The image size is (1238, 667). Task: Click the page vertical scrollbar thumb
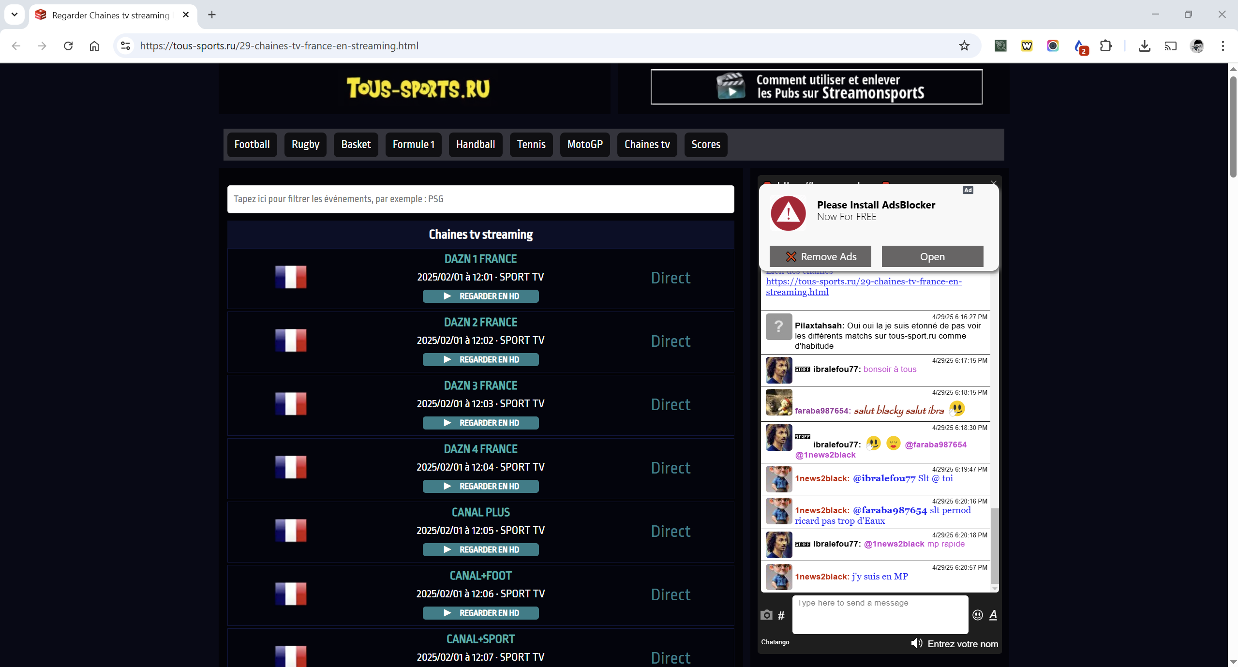tap(1233, 127)
